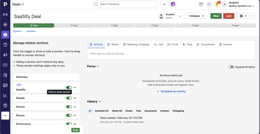Viewport: 260px width, 134px height.
Task: Select the Invoices history filter
Action: 165,111
